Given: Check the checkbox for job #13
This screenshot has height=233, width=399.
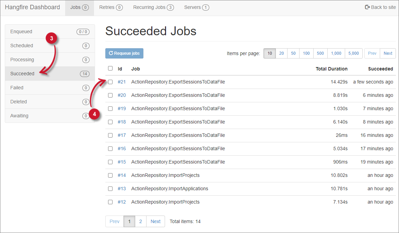Looking at the screenshot, I should [x=110, y=189].
